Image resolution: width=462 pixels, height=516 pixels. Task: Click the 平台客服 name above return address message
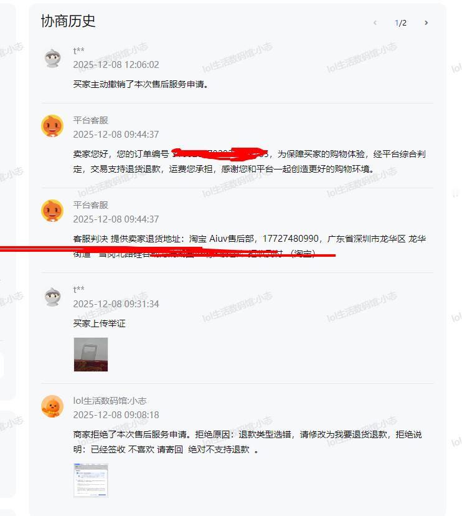[x=90, y=205]
